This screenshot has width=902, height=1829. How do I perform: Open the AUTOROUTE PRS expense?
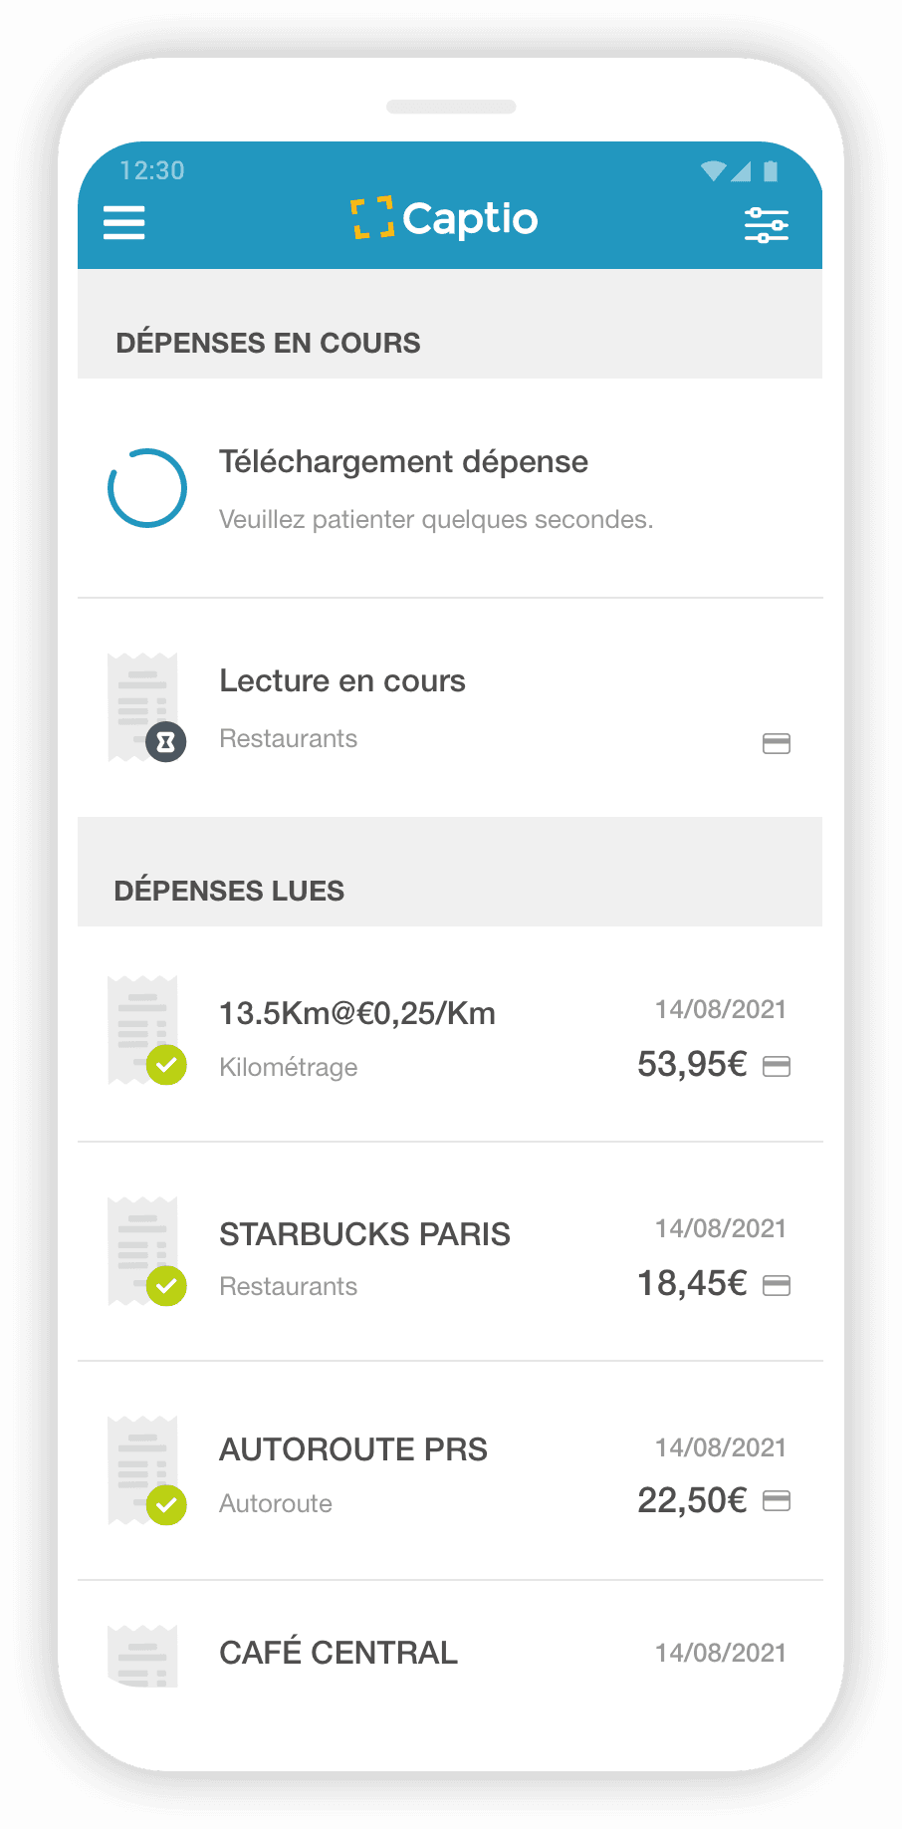[353, 1449]
